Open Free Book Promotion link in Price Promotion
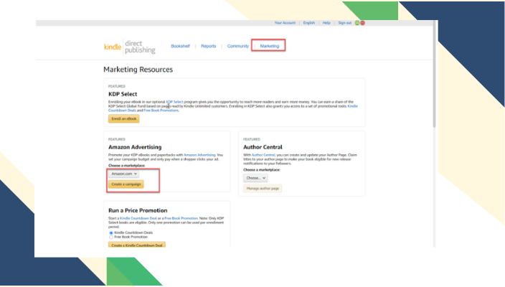 point(181,218)
